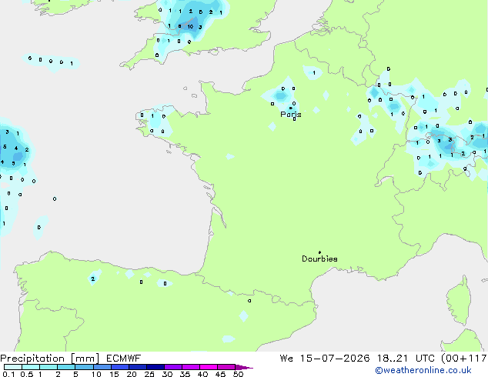
Task: Click the 1 mm value in northern France
Action: coord(314,73)
